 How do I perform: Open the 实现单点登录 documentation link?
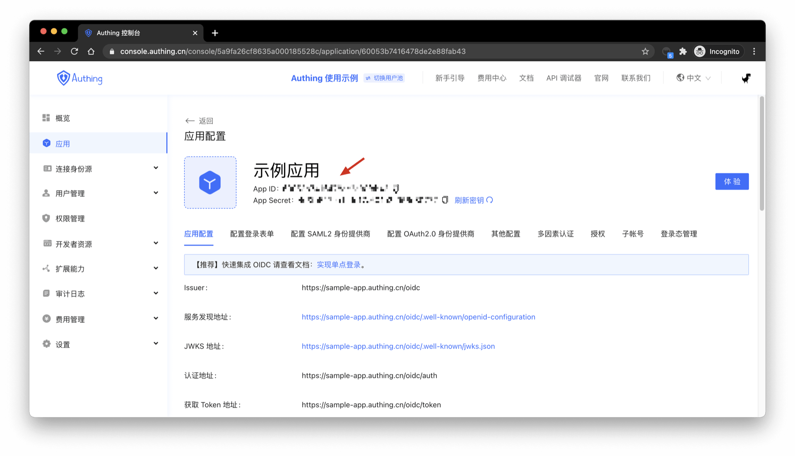point(338,265)
